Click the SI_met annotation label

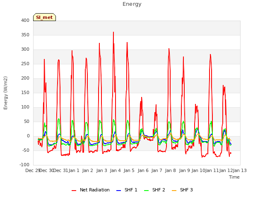point(44,17)
